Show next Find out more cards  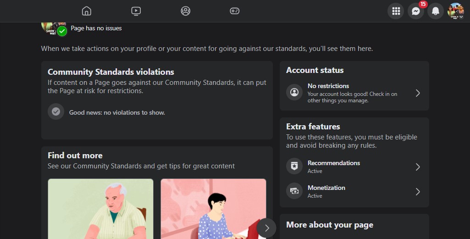[x=266, y=228]
